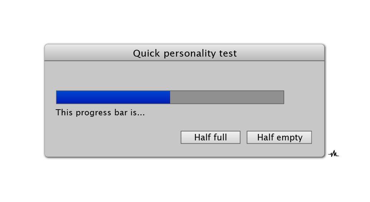Click the Half full button
370x202 pixels.
pyautogui.click(x=210, y=138)
